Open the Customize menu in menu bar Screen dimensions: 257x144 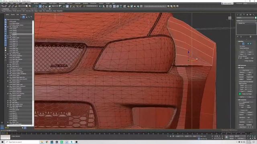pos(78,4)
